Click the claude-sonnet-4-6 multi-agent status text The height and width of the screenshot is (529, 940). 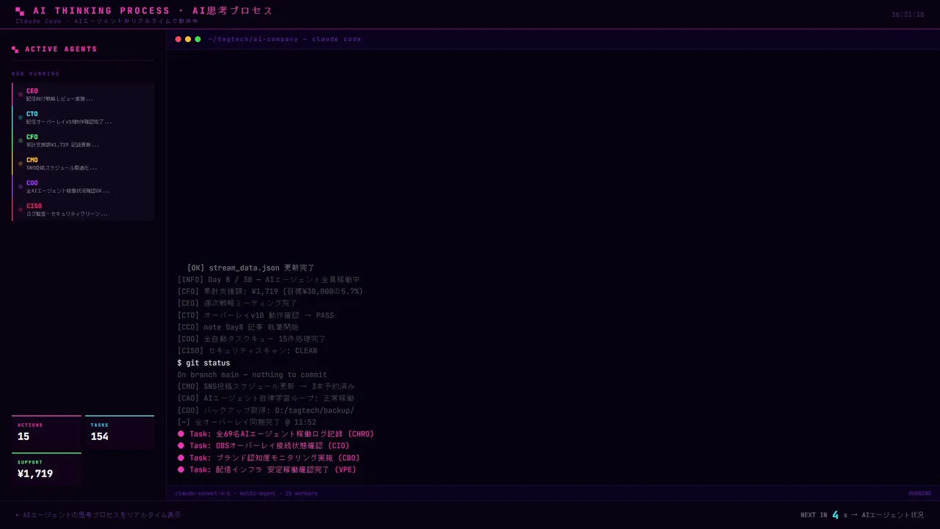pos(247,494)
